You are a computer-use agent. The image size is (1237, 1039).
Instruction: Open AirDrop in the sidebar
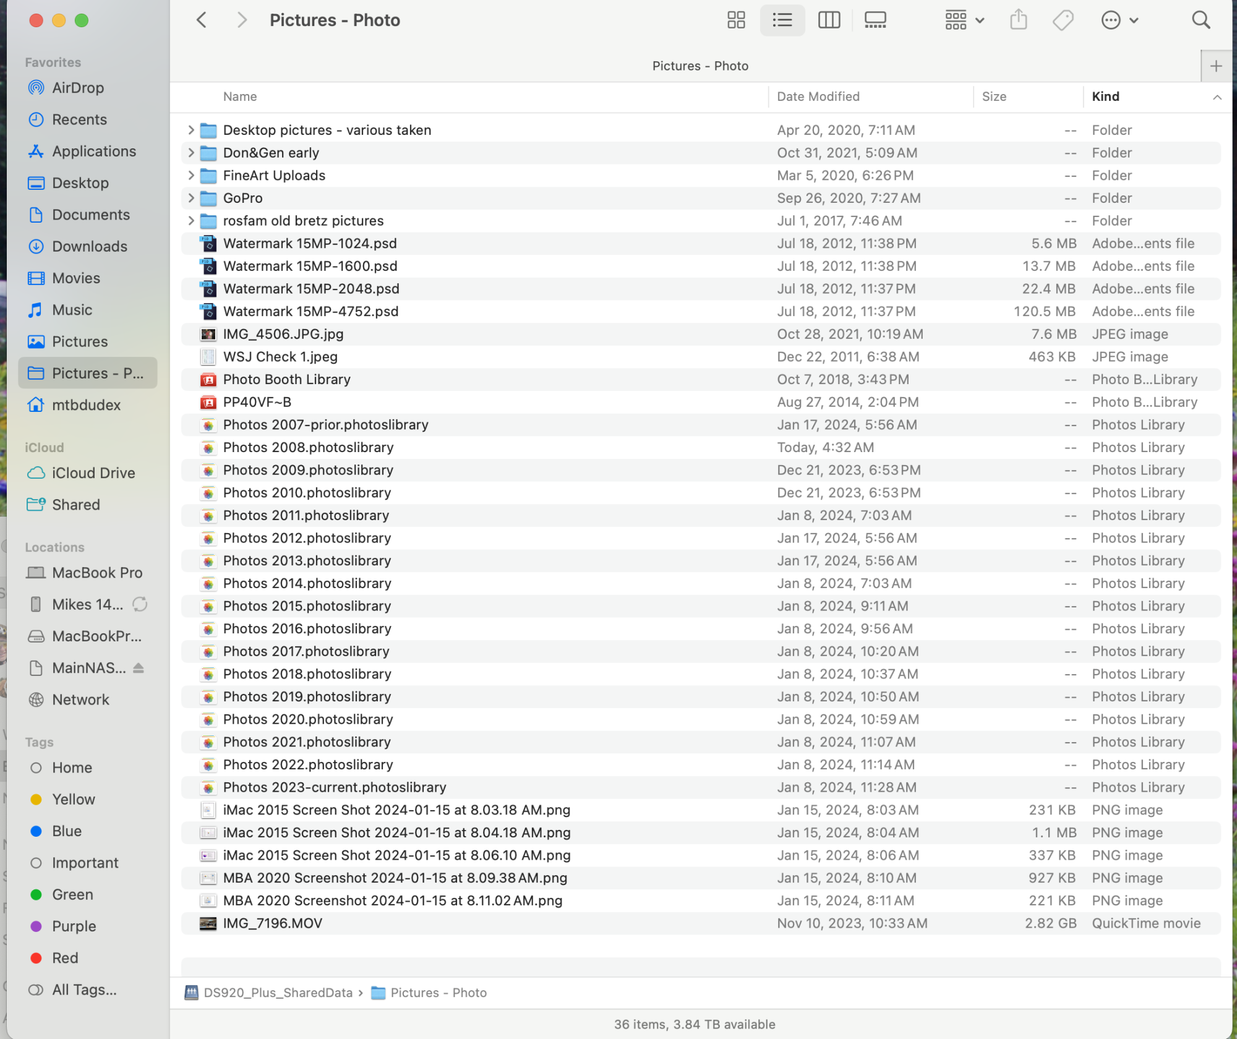(x=78, y=88)
